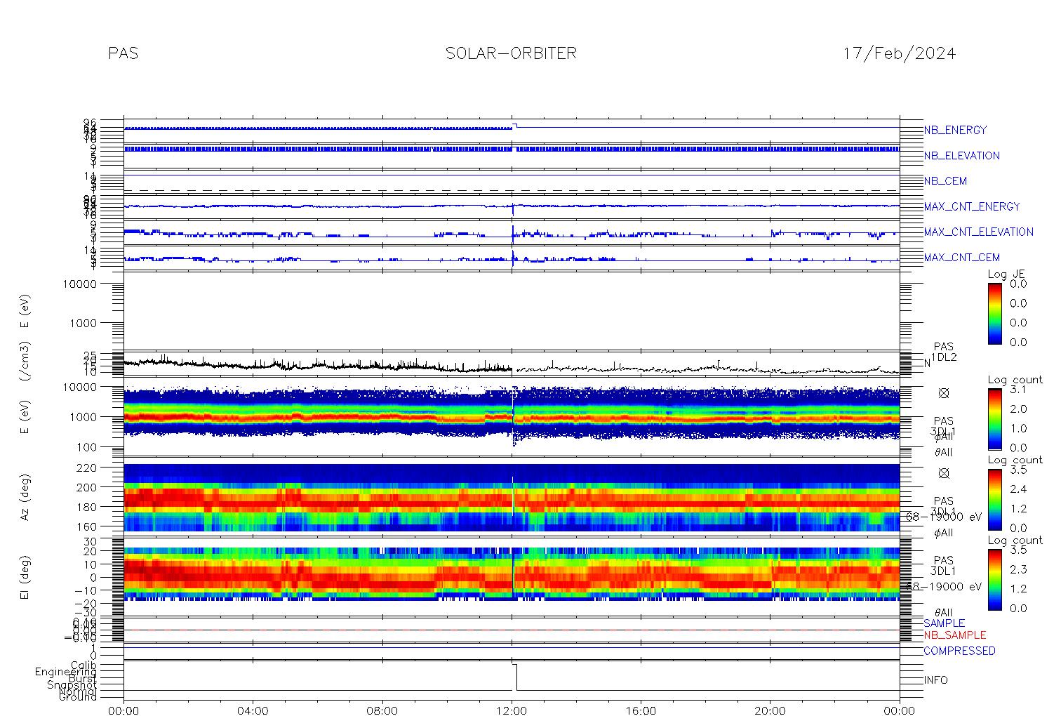Click the (/cm3) density axis title
Viewport: 1061px width, 716px height.
pos(25,362)
